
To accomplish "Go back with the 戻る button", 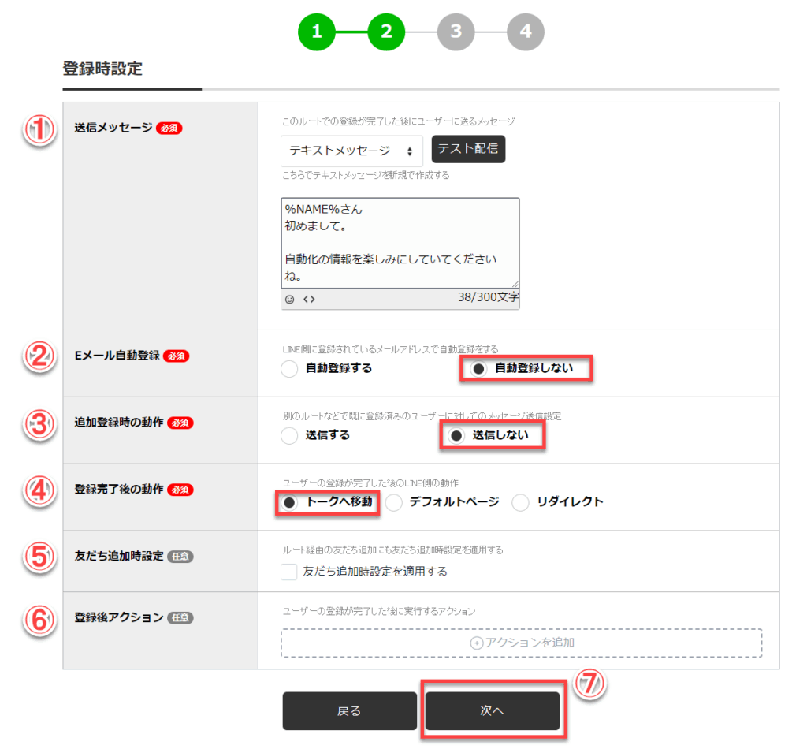I will [349, 710].
